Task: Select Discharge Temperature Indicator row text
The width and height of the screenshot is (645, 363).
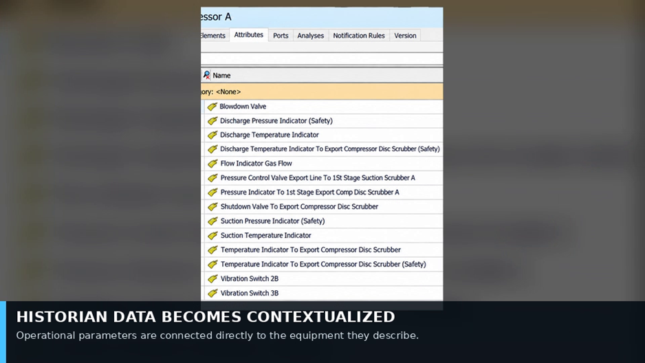Action: click(270, 135)
